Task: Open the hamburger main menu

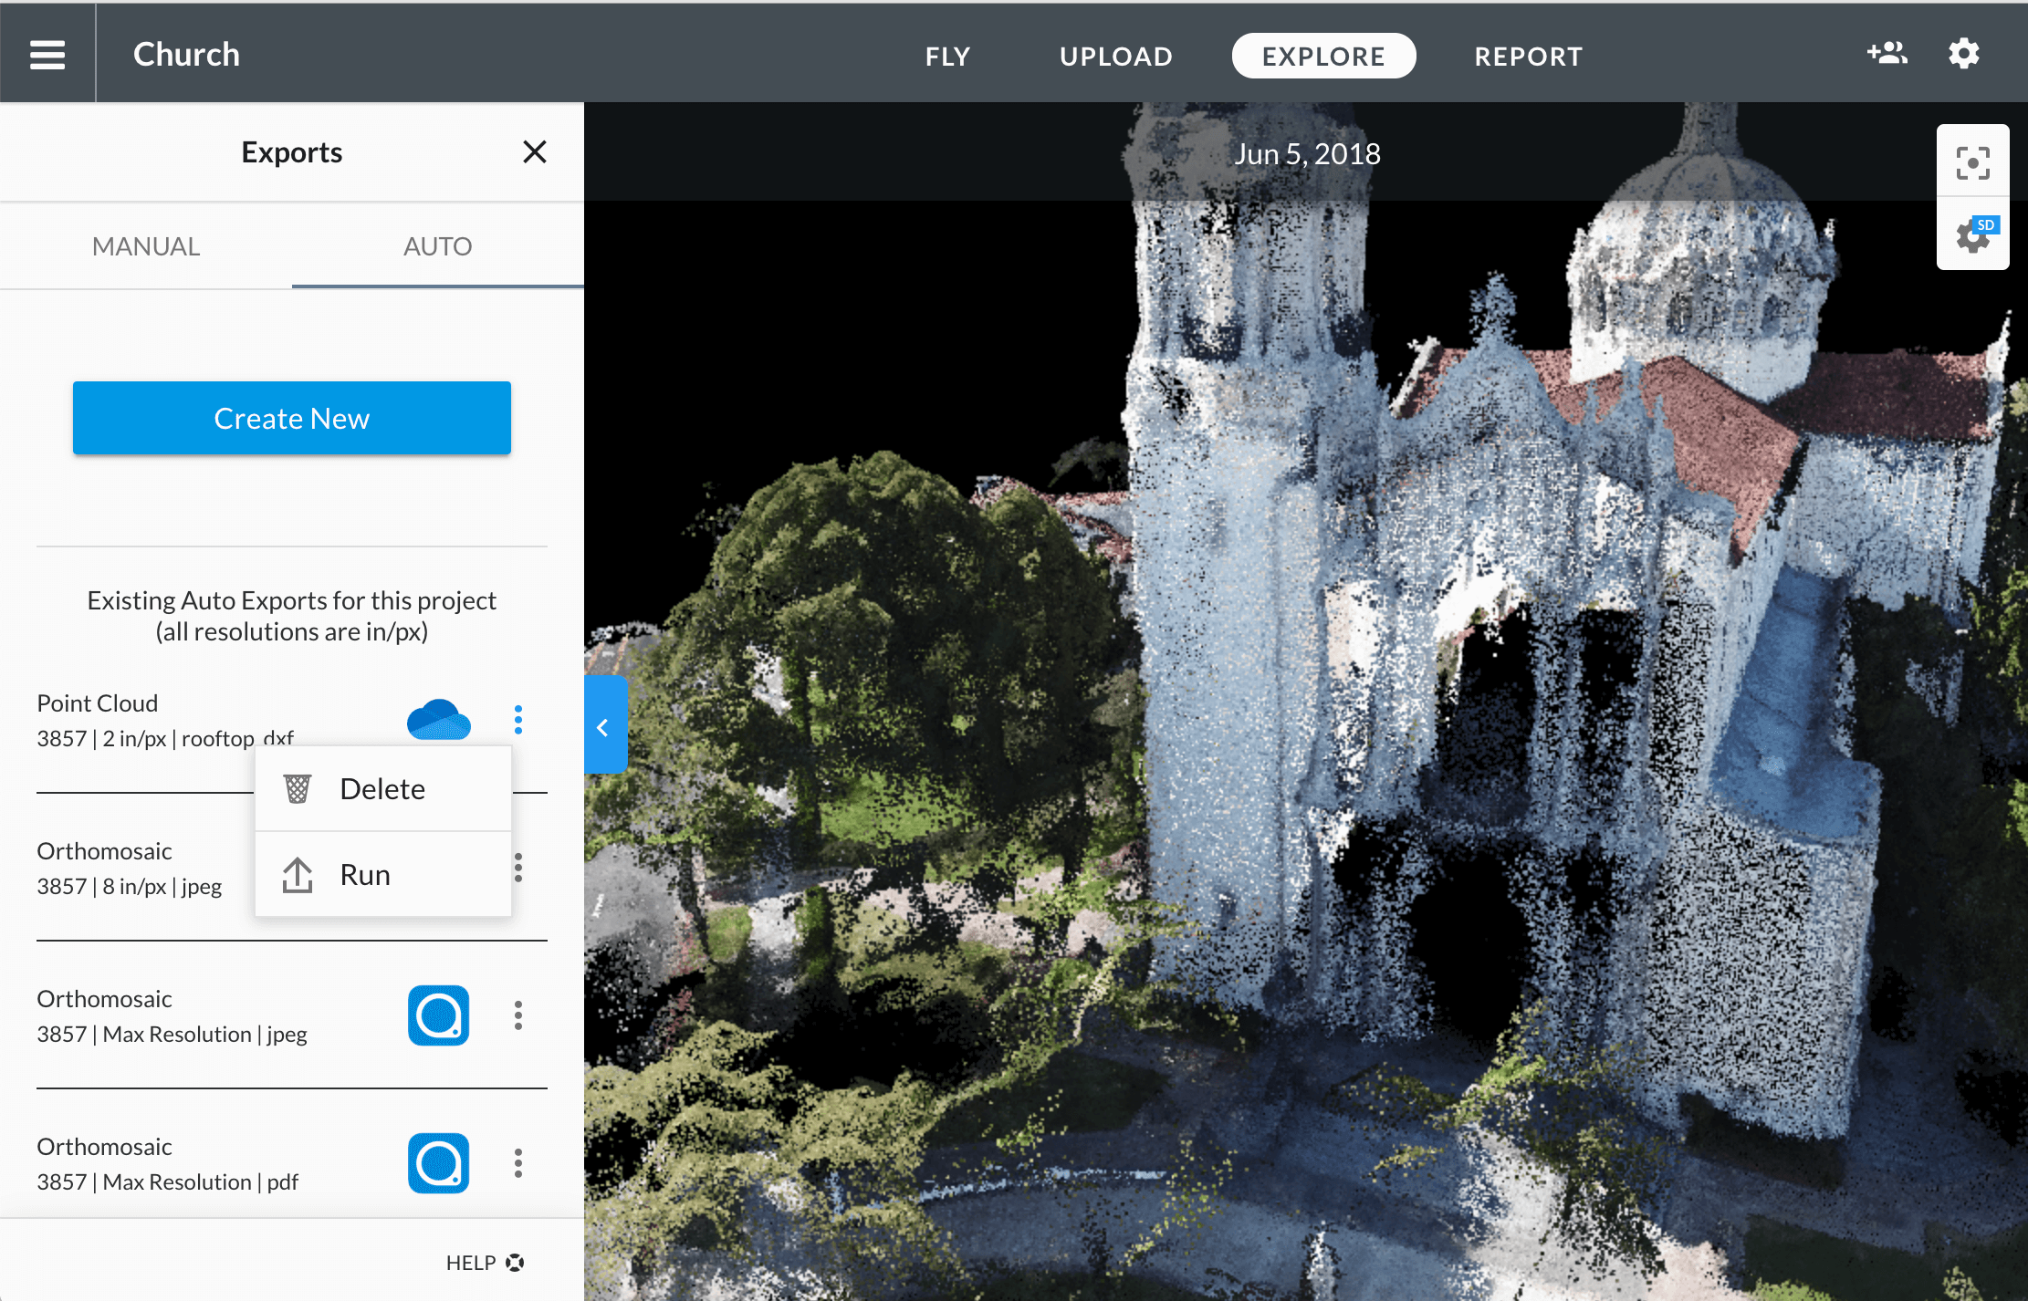Action: (x=47, y=54)
